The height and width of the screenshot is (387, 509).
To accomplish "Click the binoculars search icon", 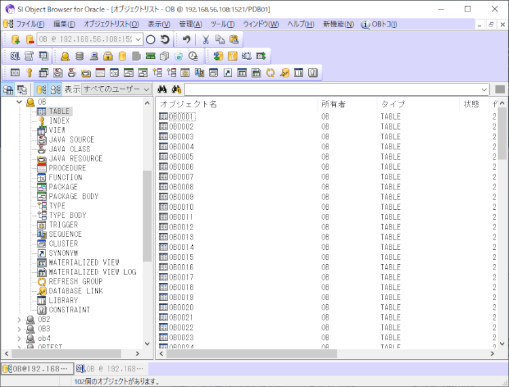I will [x=162, y=90].
